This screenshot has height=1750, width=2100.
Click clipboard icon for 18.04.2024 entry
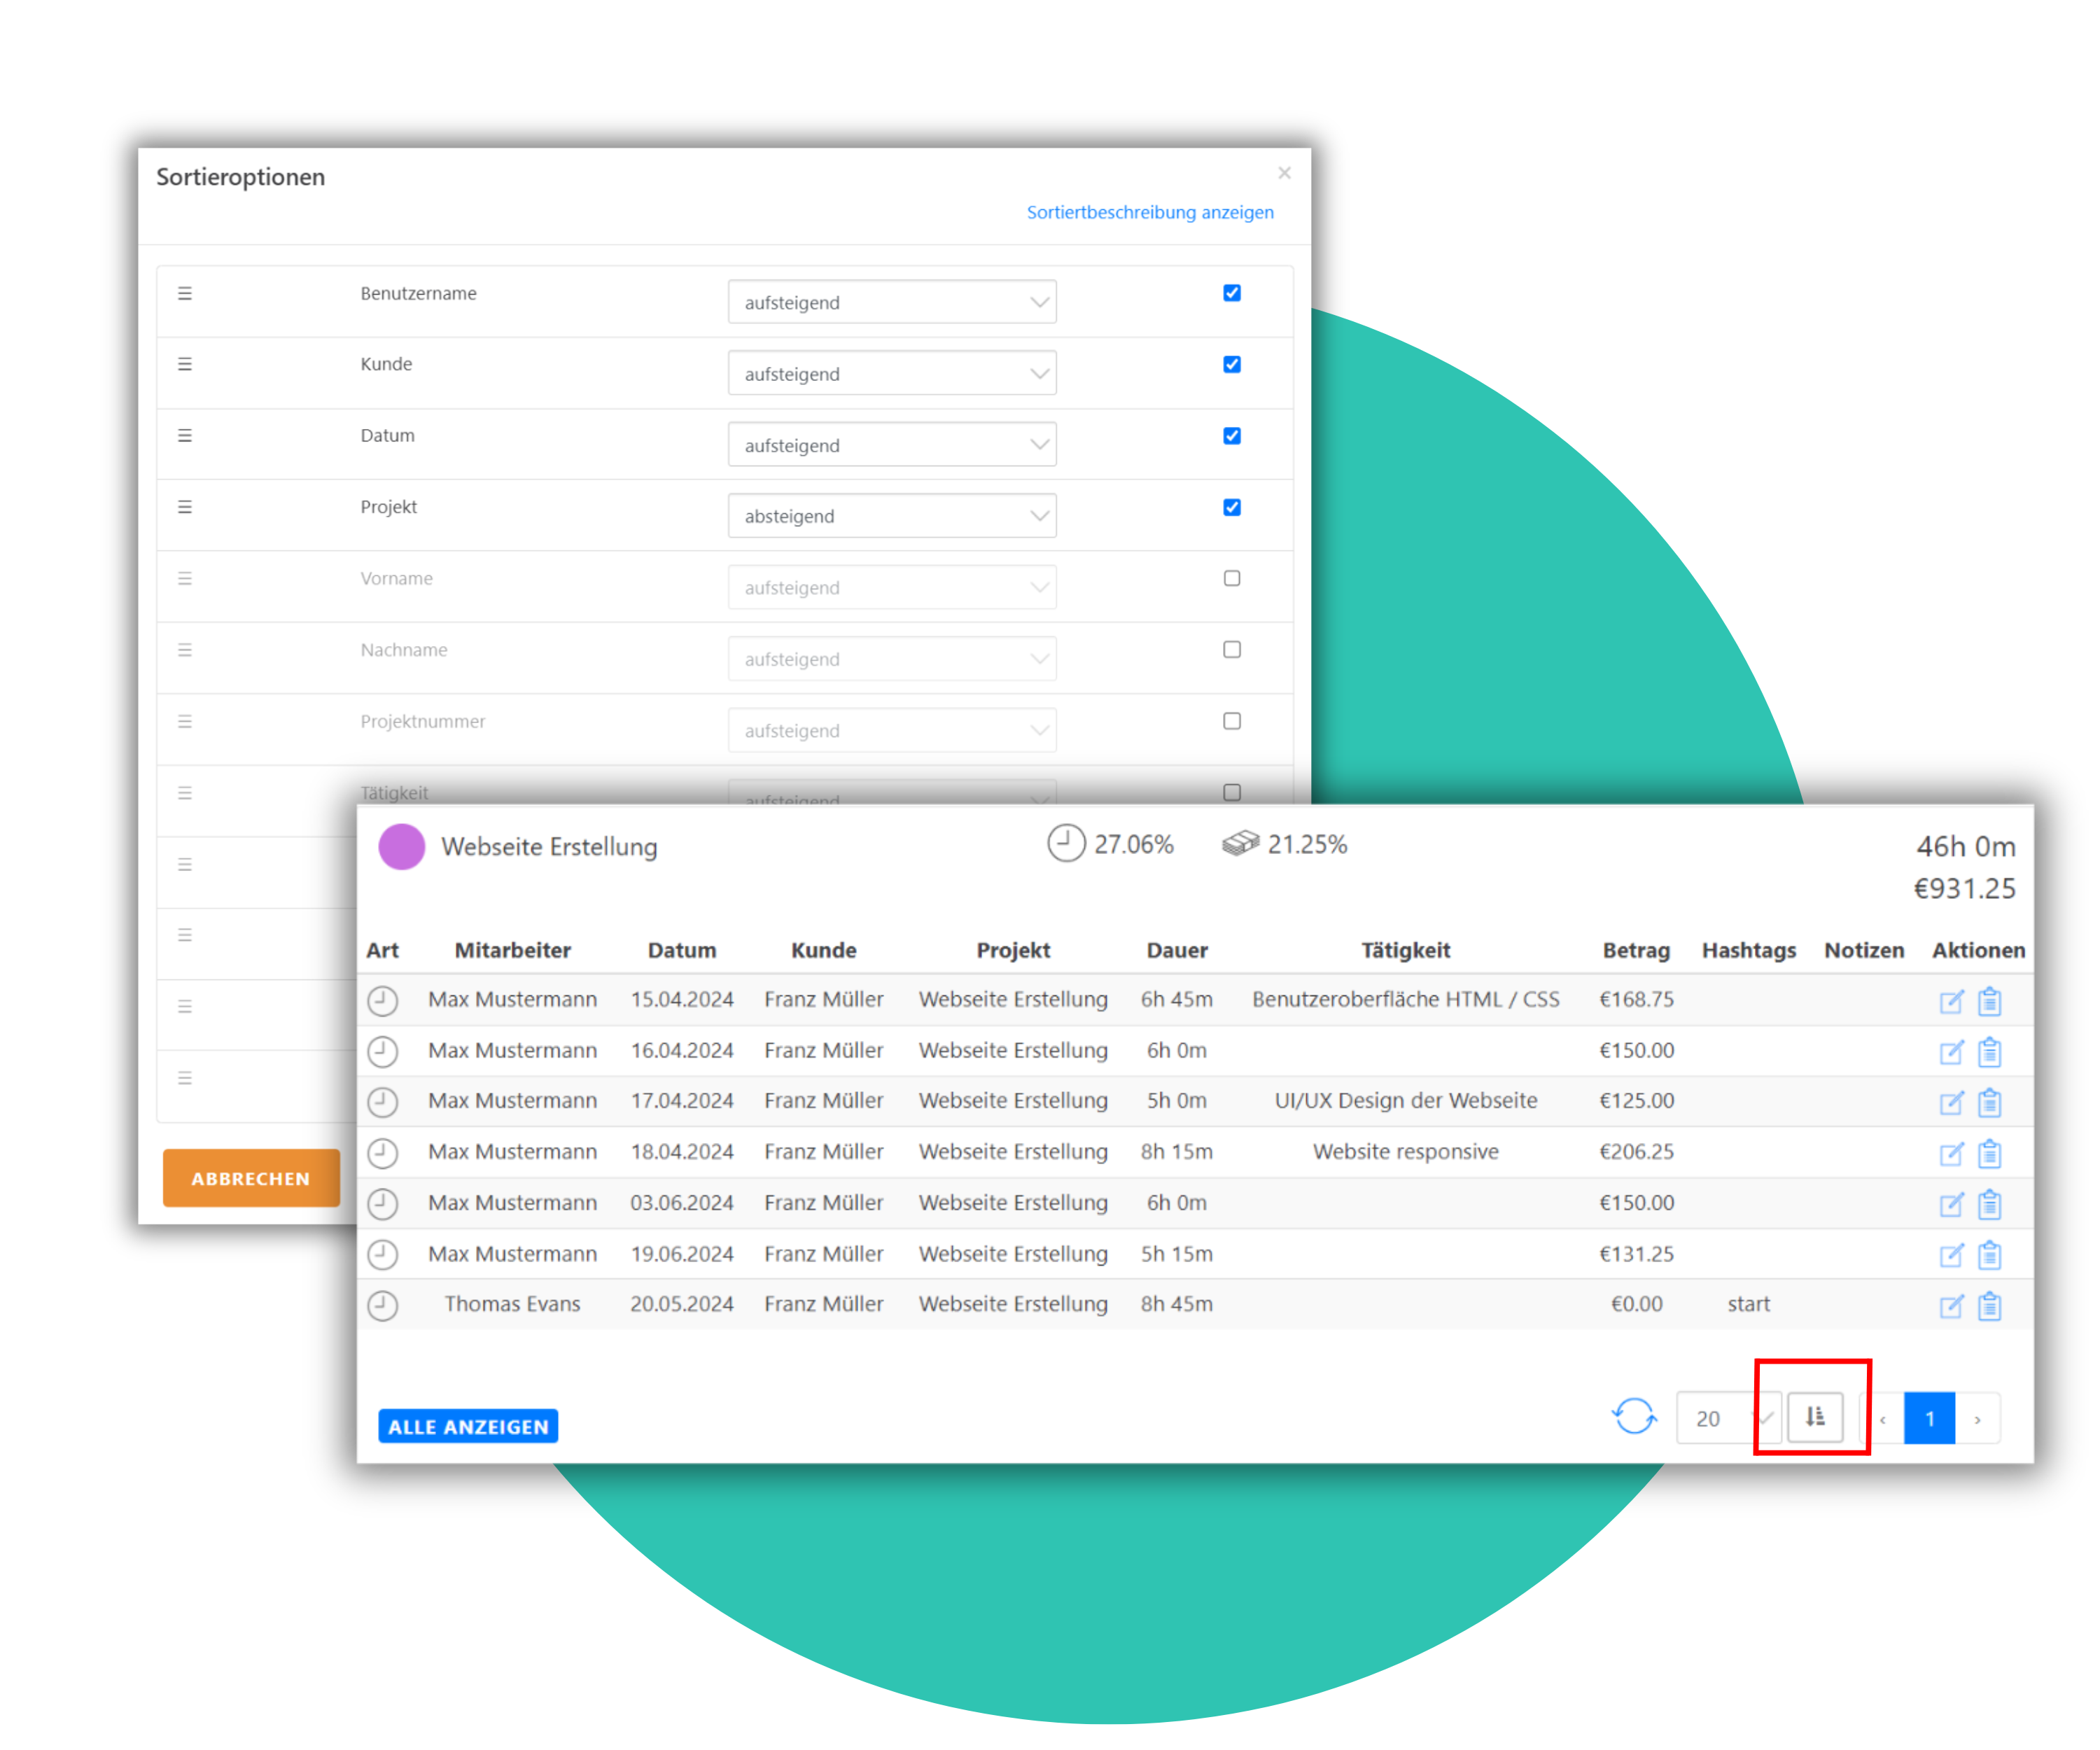(x=1989, y=1154)
